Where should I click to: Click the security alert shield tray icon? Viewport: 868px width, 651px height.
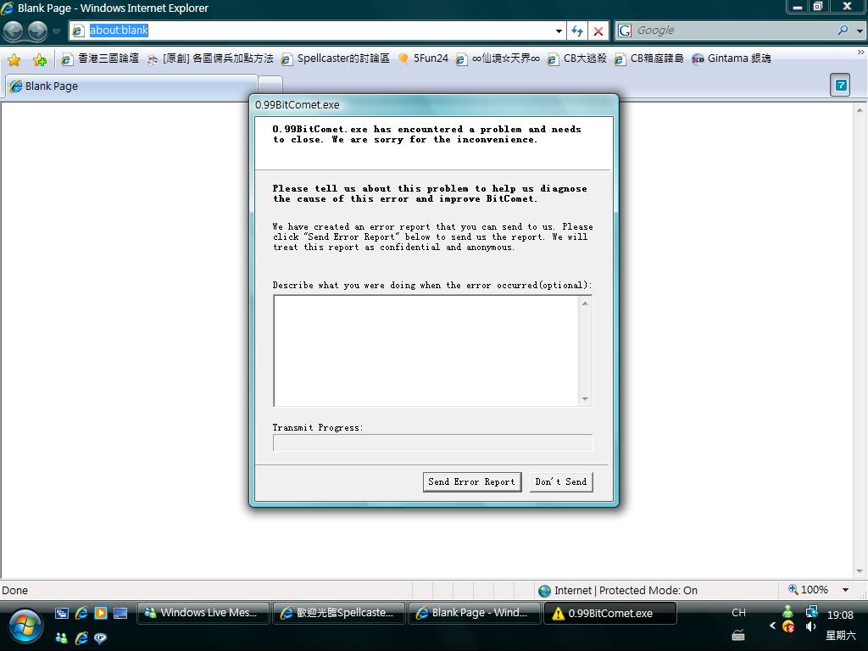pos(788,626)
